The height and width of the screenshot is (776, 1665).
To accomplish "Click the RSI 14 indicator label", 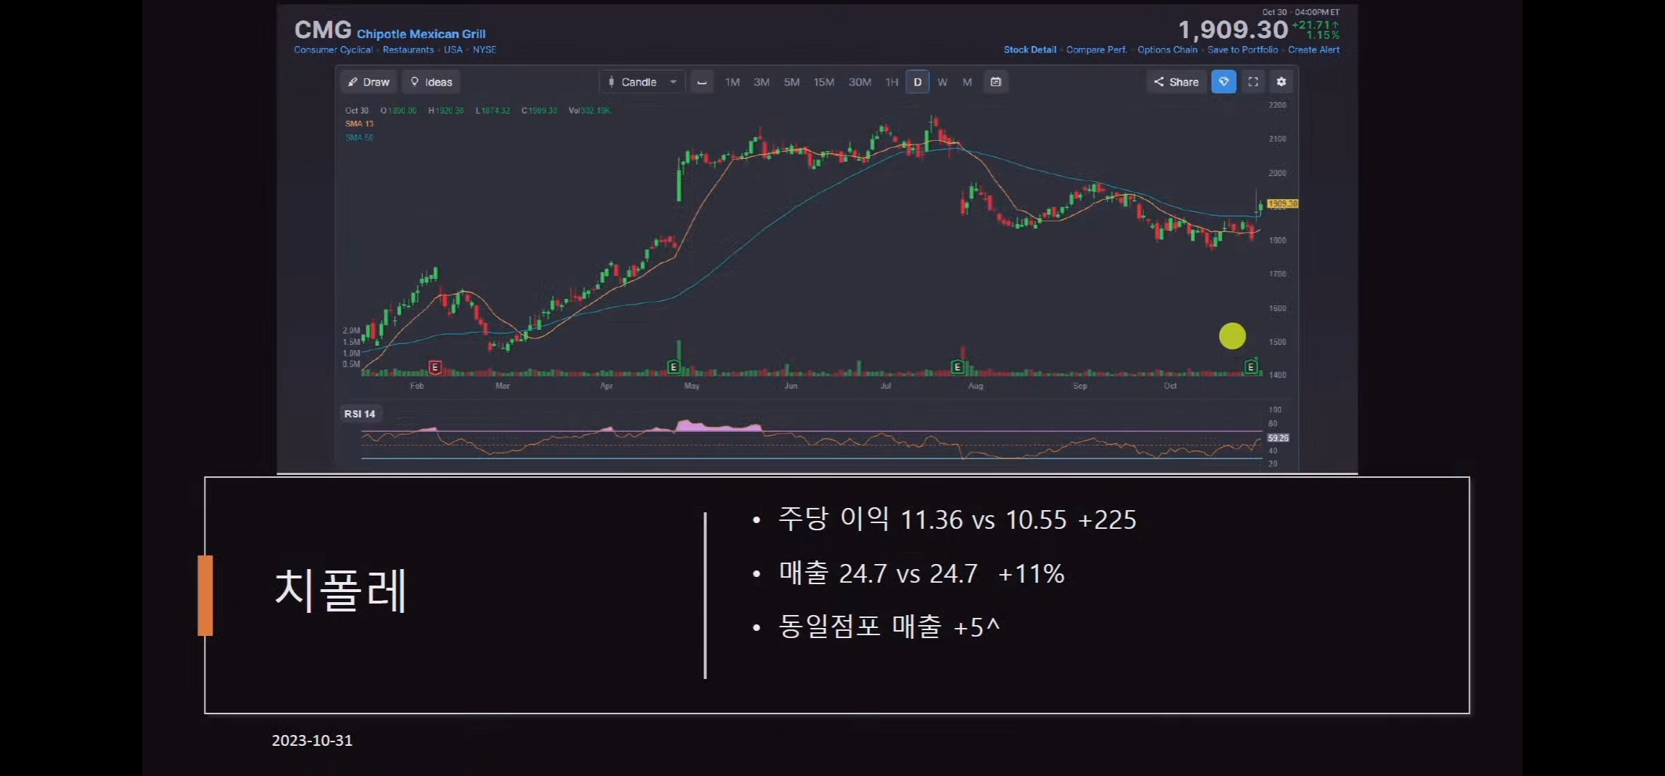I will point(359,414).
